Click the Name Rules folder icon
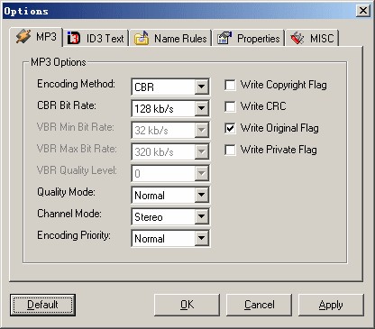 142,38
